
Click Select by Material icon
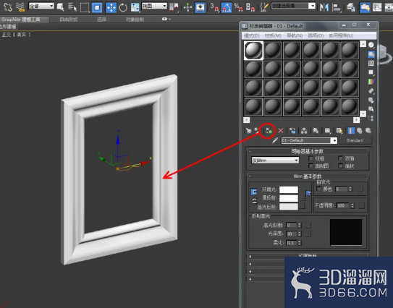coord(371,109)
